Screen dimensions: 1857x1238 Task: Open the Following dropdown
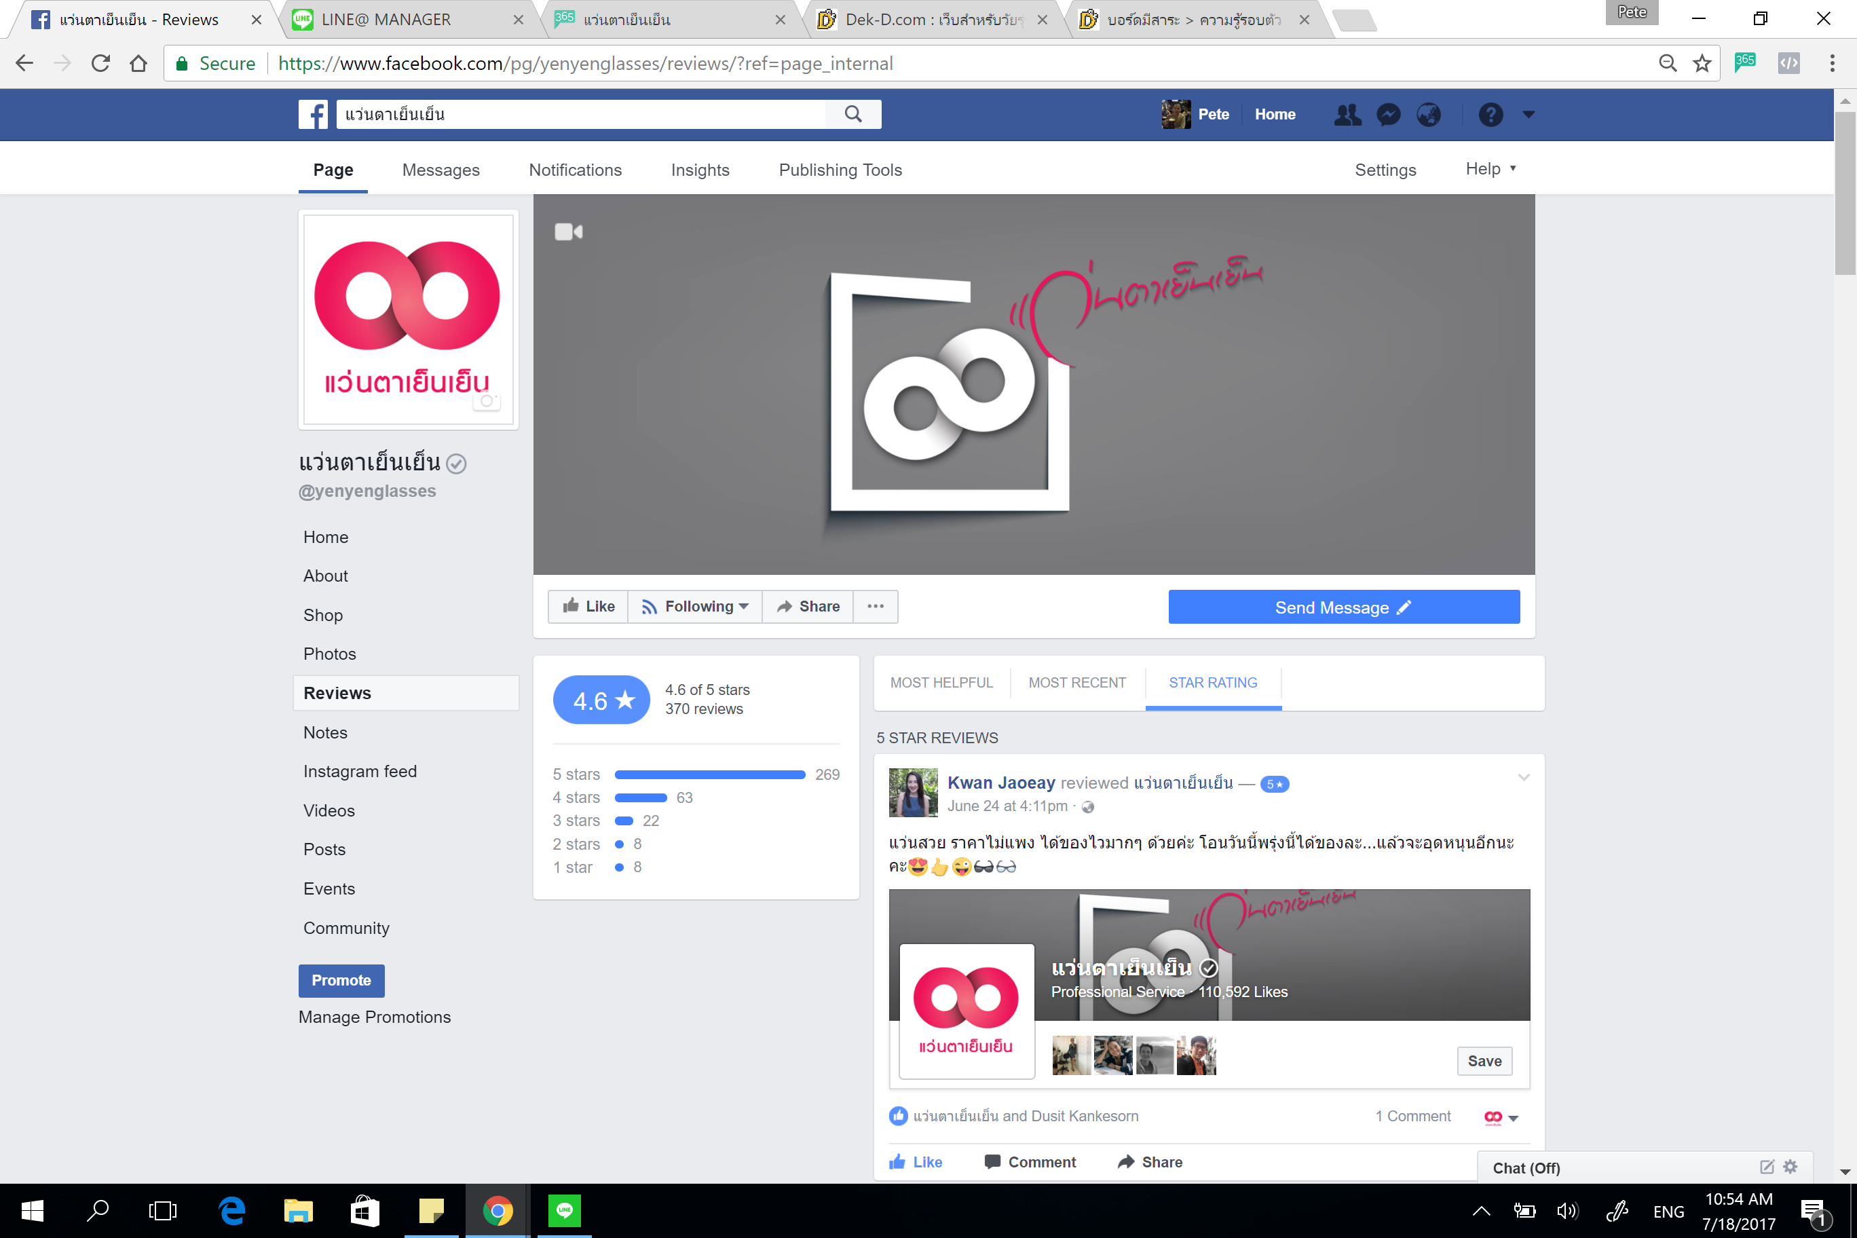(695, 606)
